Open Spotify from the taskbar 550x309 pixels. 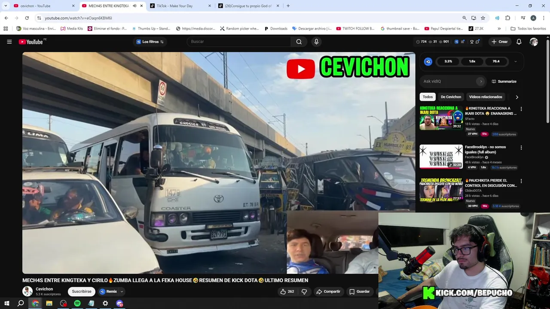click(77, 303)
